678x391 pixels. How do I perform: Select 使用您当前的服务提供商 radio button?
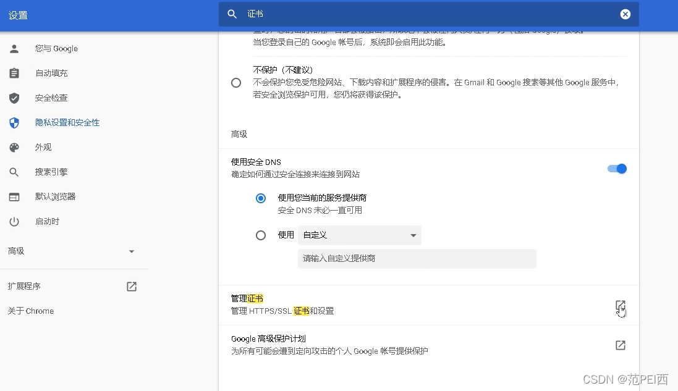coord(261,198)
